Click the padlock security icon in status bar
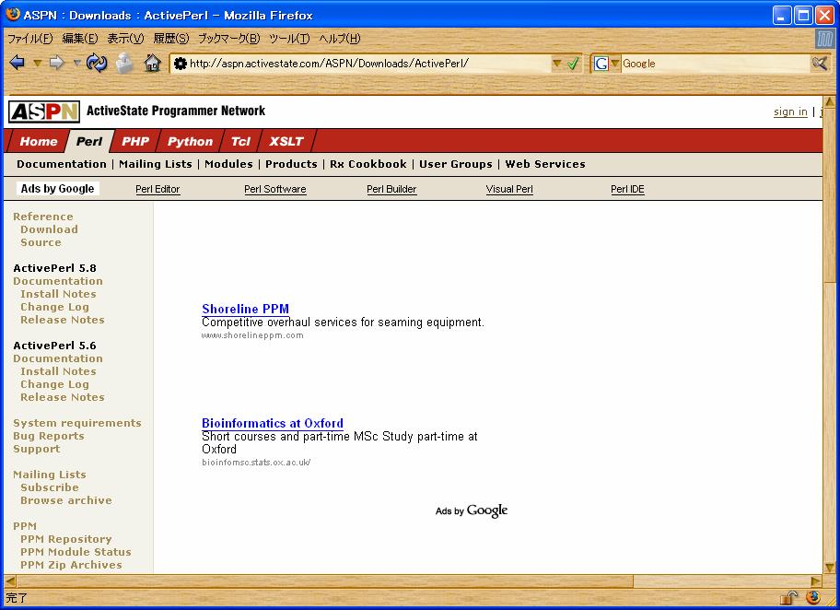The width and height of the screenshot is (840, 610). 789,597
